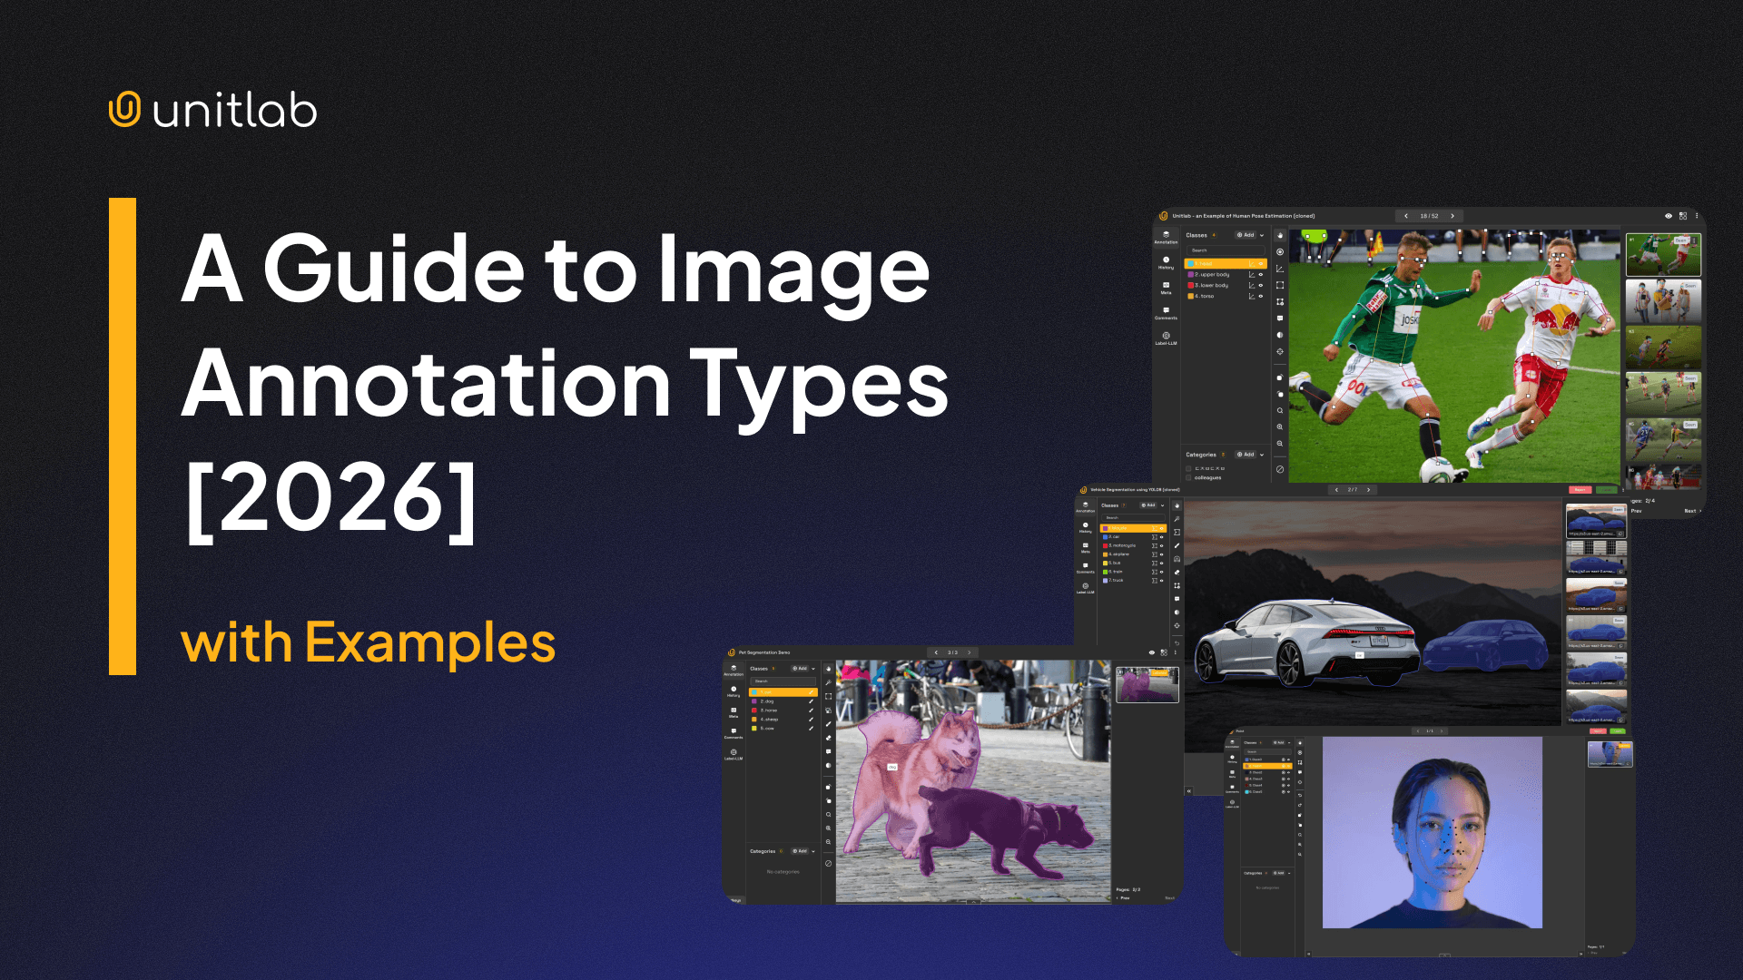Expand the Classes chevron in Vehicle Segmentation
This screenshot has height=980, width=1743.
pyautogui.click(x=1162, y=505)
